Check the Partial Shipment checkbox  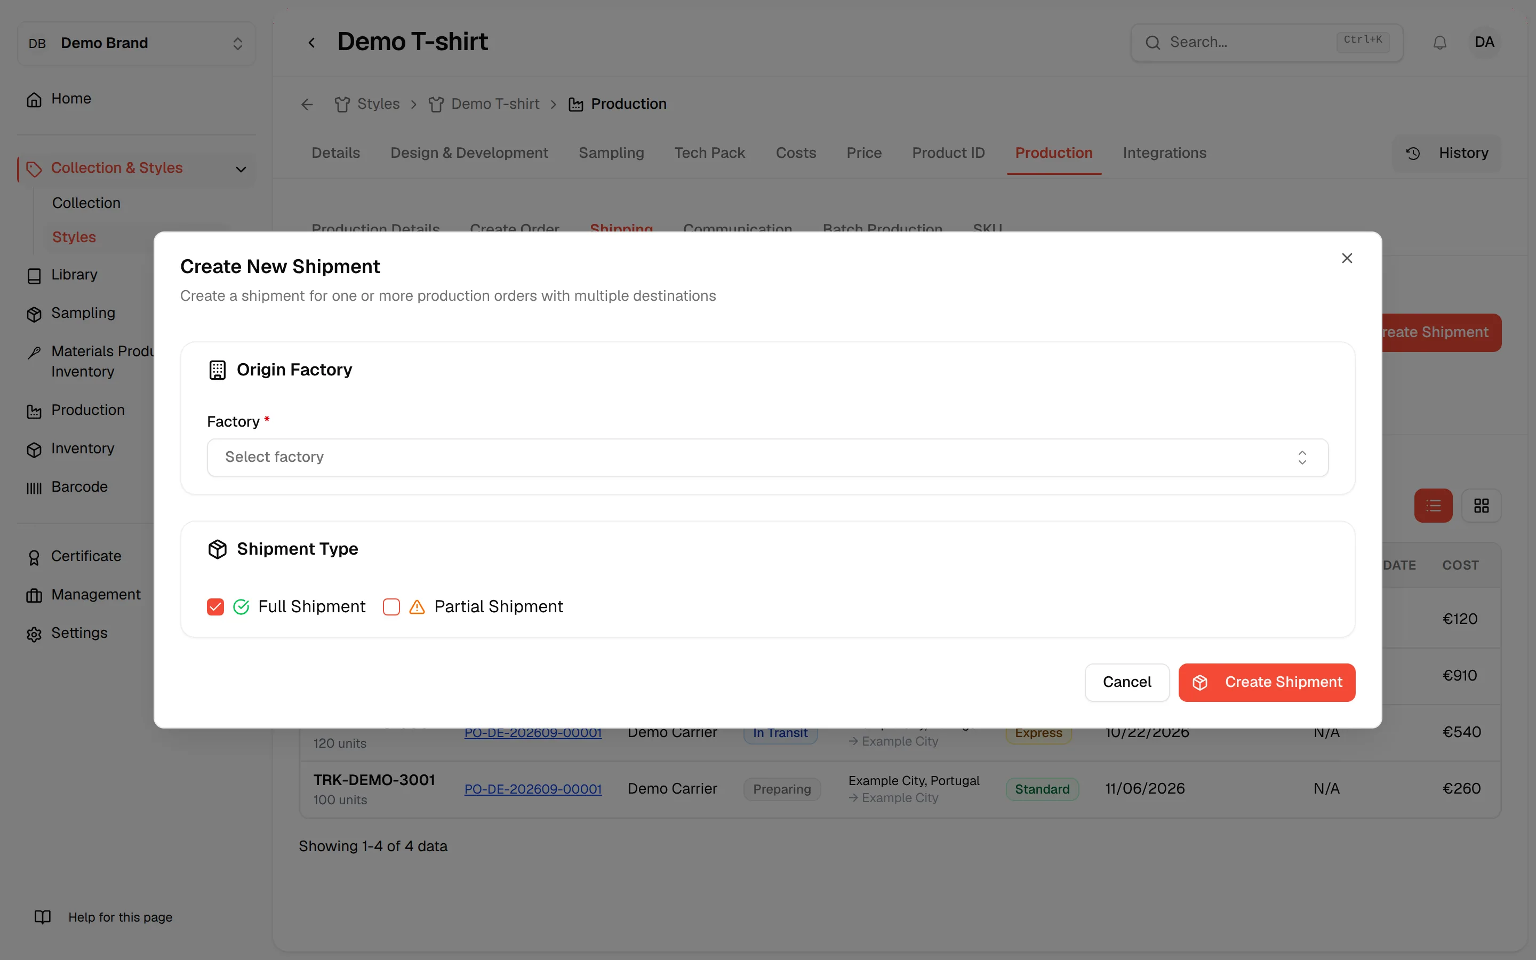[x=391, y=607]
